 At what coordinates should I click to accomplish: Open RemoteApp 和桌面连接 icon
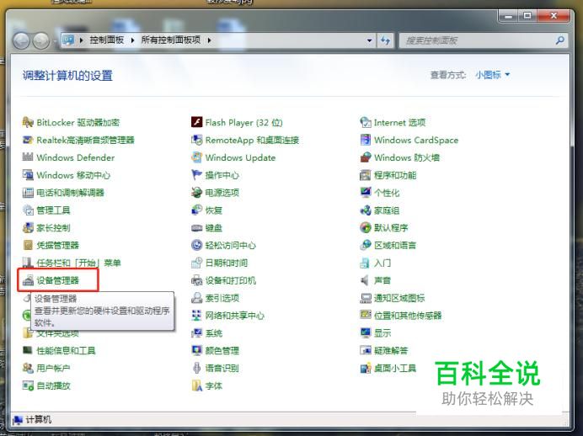coord(196,140)
